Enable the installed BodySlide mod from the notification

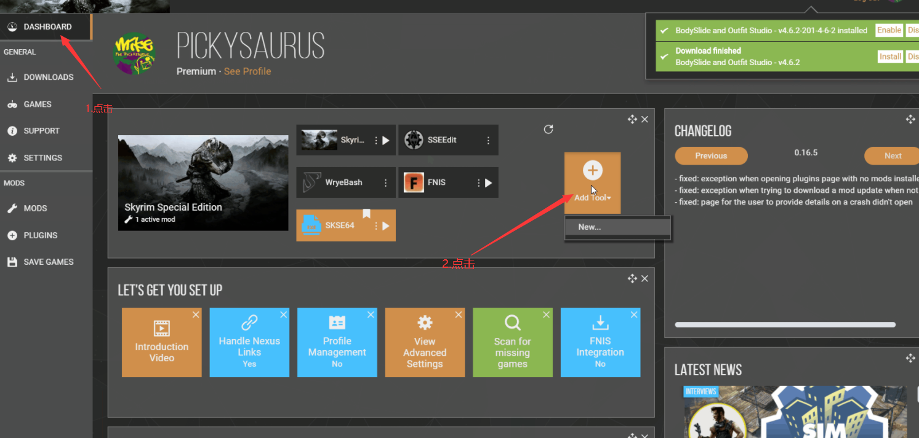(889, 30)
